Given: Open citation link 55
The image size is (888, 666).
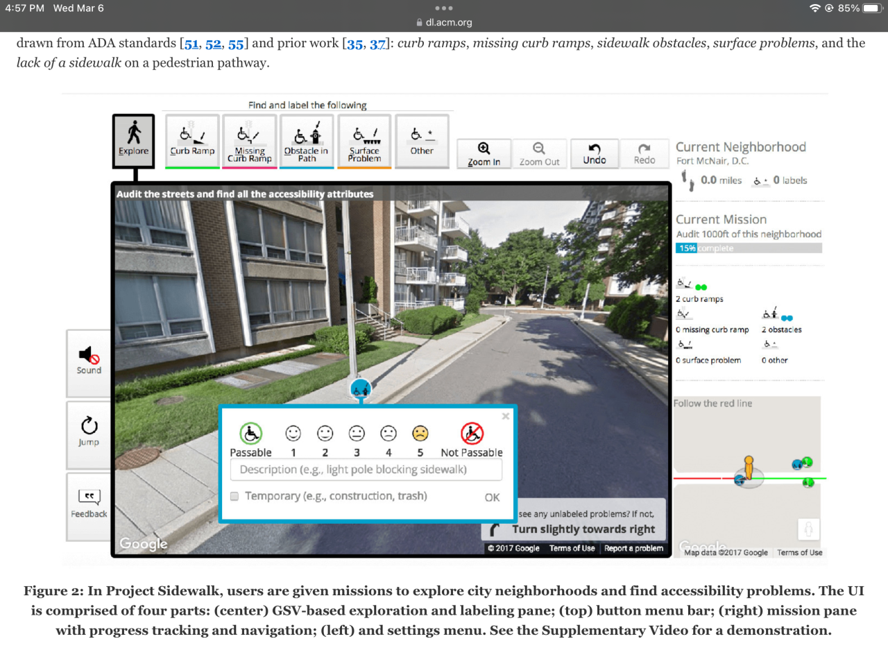Looking at the screenshot, I should 236,44.
